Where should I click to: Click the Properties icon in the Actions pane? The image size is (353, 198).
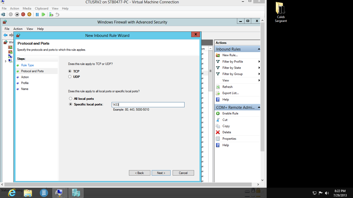tap(218, 139)
